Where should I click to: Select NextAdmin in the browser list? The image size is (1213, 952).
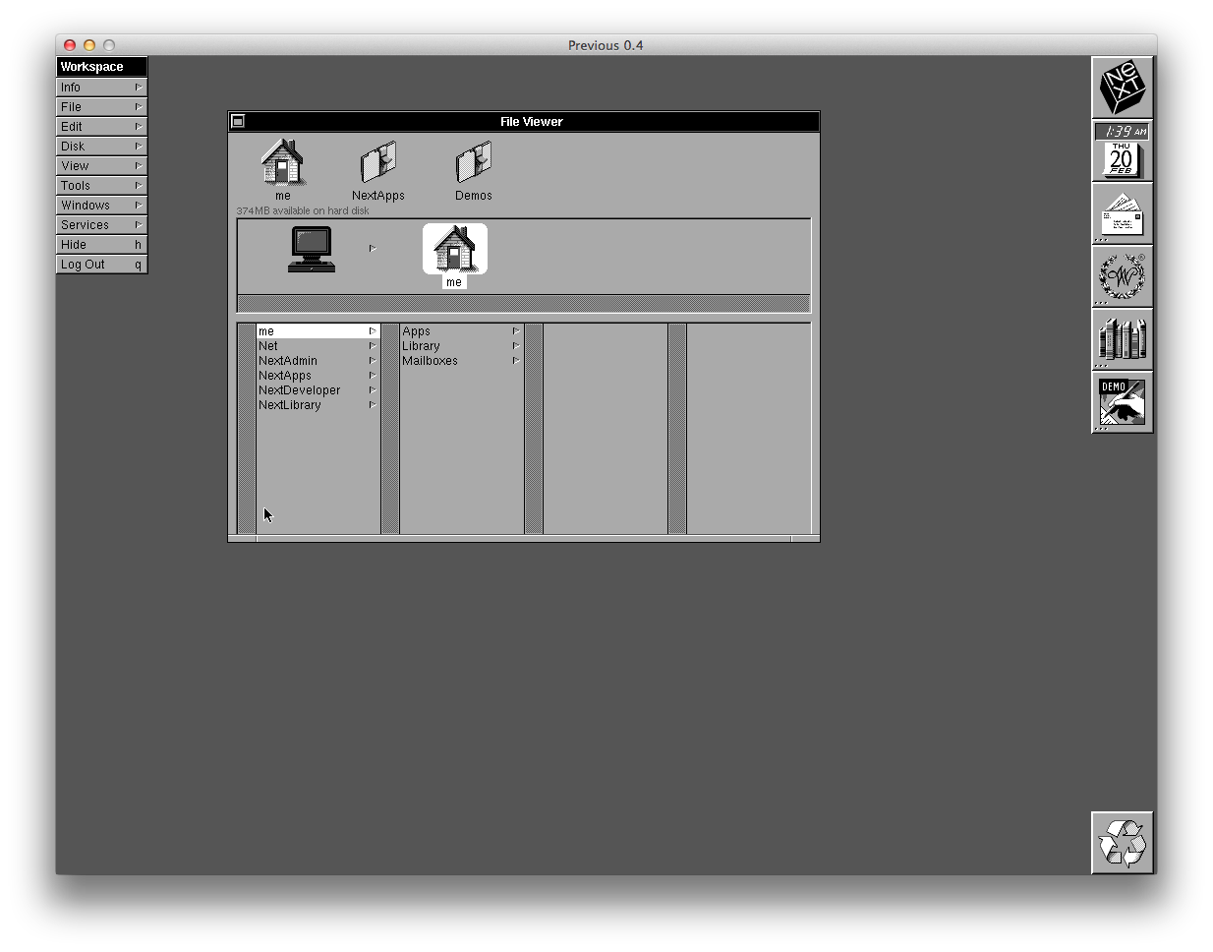[318, 361]
